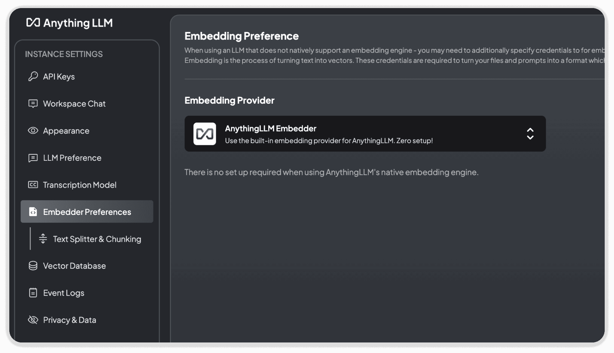
Task: Open the Text Splitter & Chunking settings
Action: (97, 238)
